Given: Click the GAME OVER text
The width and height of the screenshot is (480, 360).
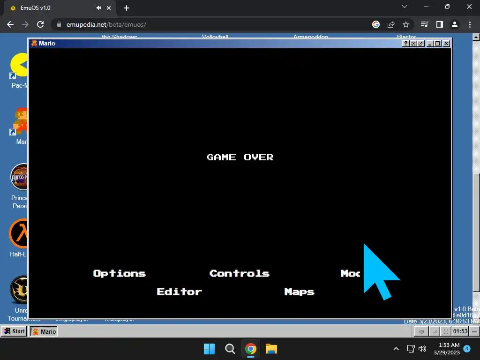Looking at the screenshot, I should point(240,157).
